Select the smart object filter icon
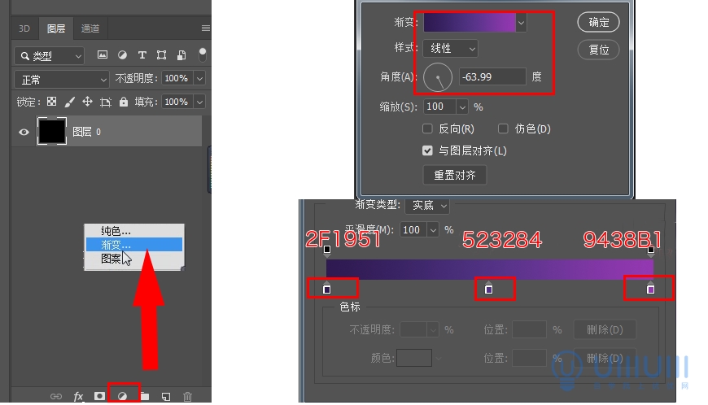The width and height of the screenshot is (708, 405). 181,55
